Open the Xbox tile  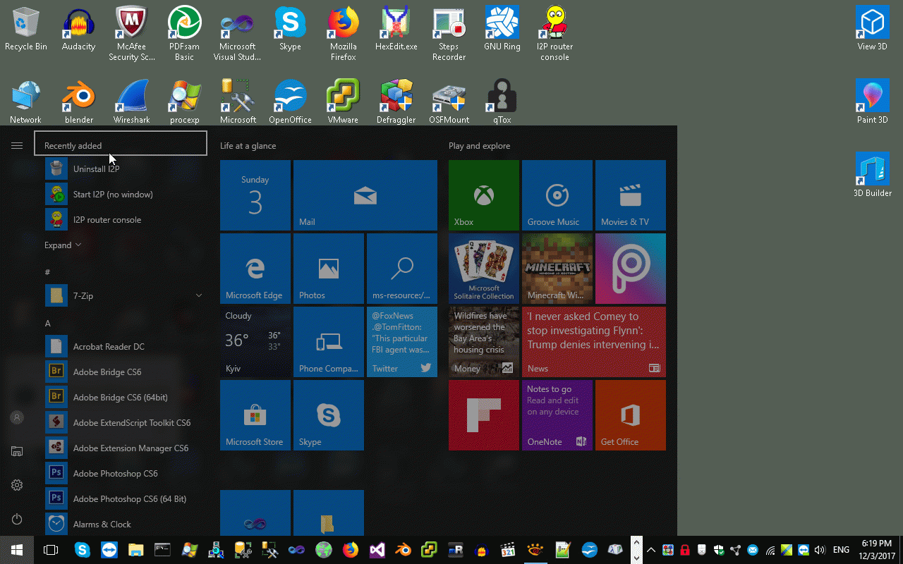coord(484,195)
